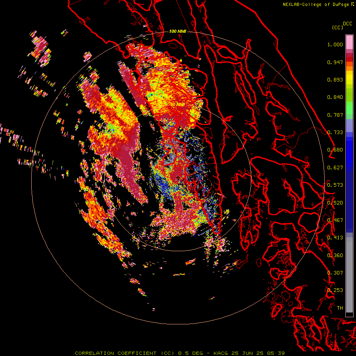
Task: Select the 0.307 scale value
Action: [x=335, y=273]
